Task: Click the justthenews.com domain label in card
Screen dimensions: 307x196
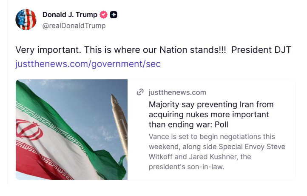Action: click(x=177, y=92)
